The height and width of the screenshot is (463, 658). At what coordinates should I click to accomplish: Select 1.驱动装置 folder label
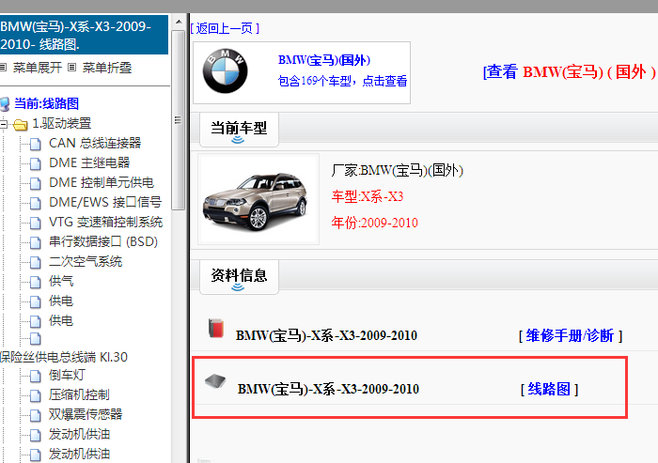(62, 123)
